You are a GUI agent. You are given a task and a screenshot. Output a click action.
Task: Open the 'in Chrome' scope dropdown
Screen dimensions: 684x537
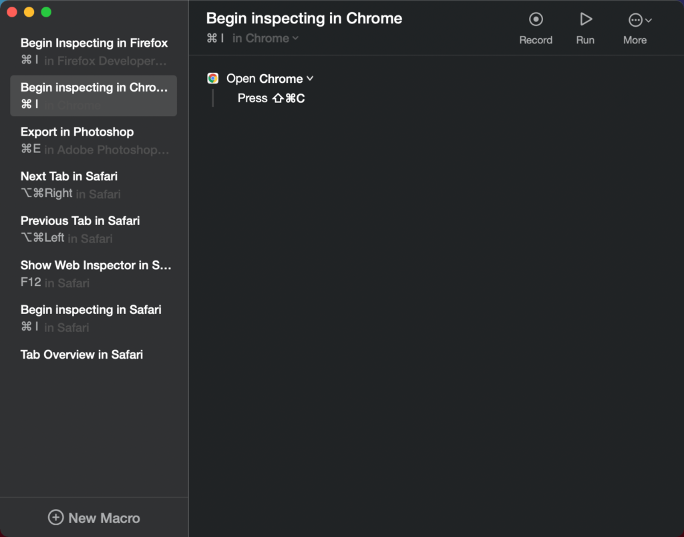coord(265,38)
